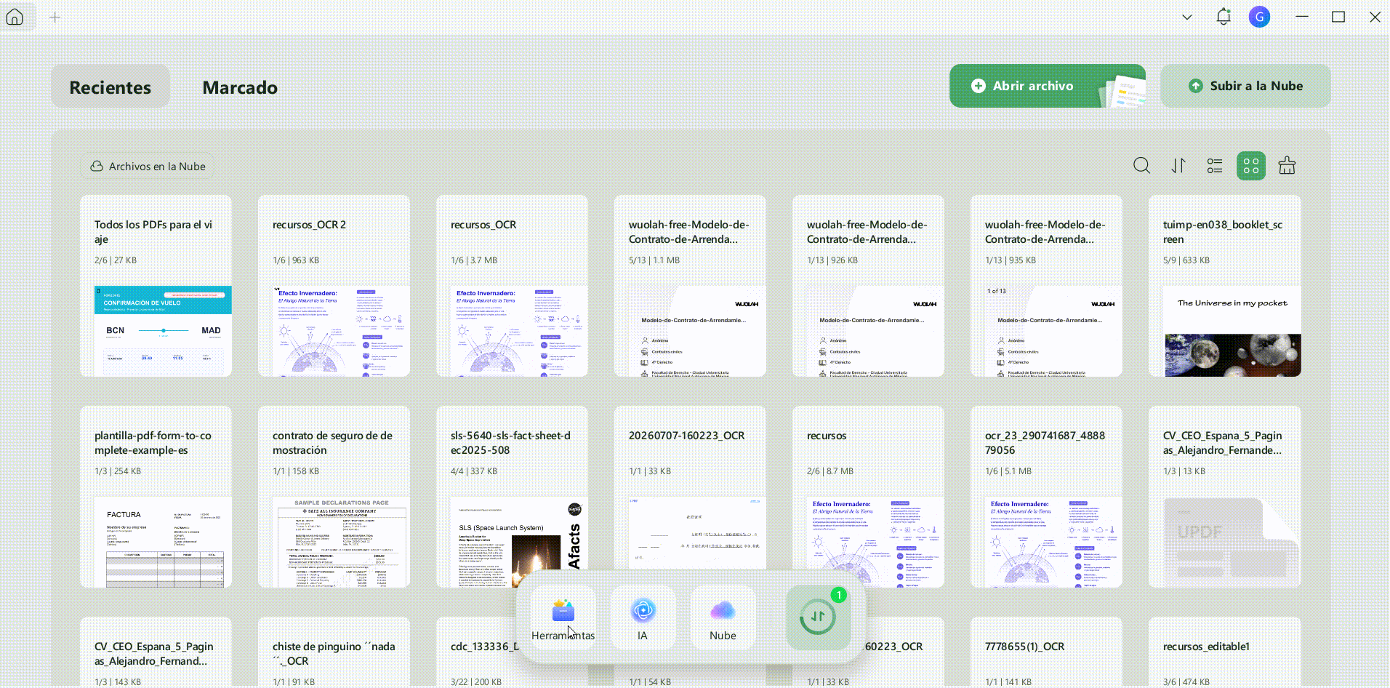This screenshot has height=688, width=1390.
Task: Select the grid view icon
Action: (x=1251, y=166)
